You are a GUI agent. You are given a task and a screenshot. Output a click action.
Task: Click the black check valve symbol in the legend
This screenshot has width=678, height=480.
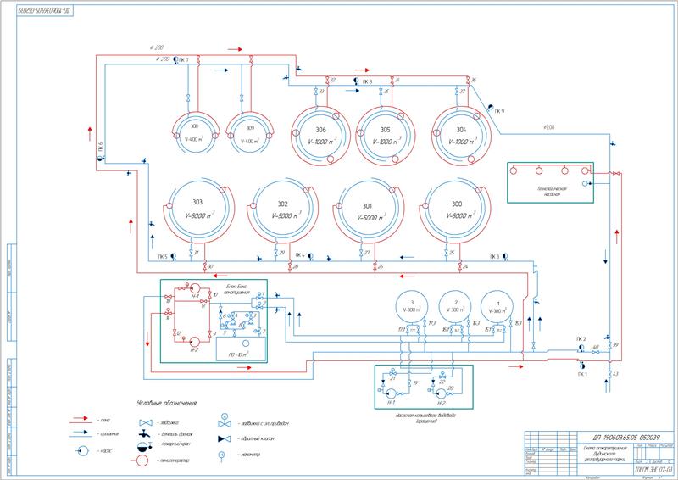pos(225,439)
